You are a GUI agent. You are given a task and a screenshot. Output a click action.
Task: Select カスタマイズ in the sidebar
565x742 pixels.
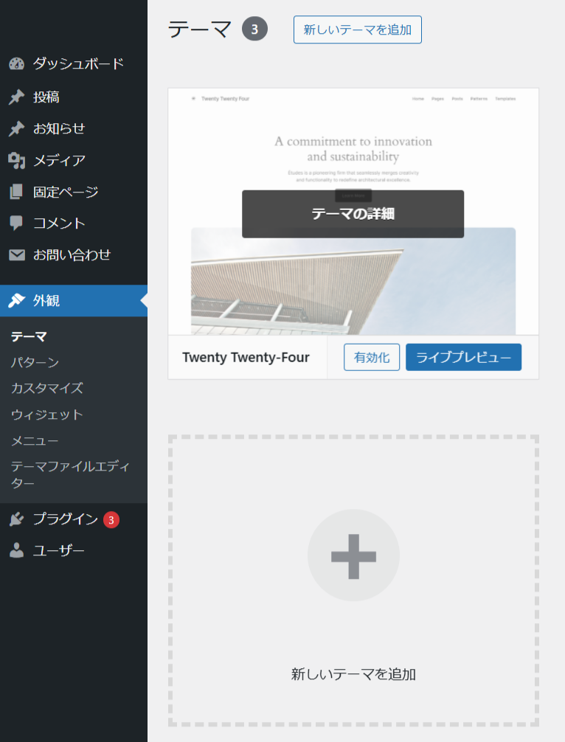click(46, 388)
